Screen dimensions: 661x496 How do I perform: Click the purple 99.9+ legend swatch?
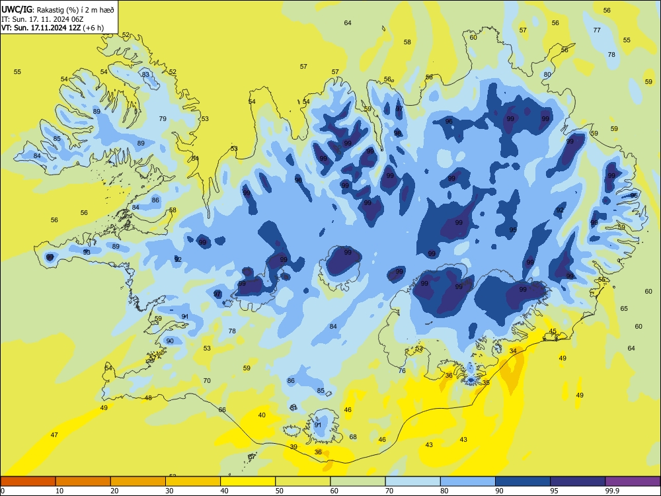coord(633,481)
